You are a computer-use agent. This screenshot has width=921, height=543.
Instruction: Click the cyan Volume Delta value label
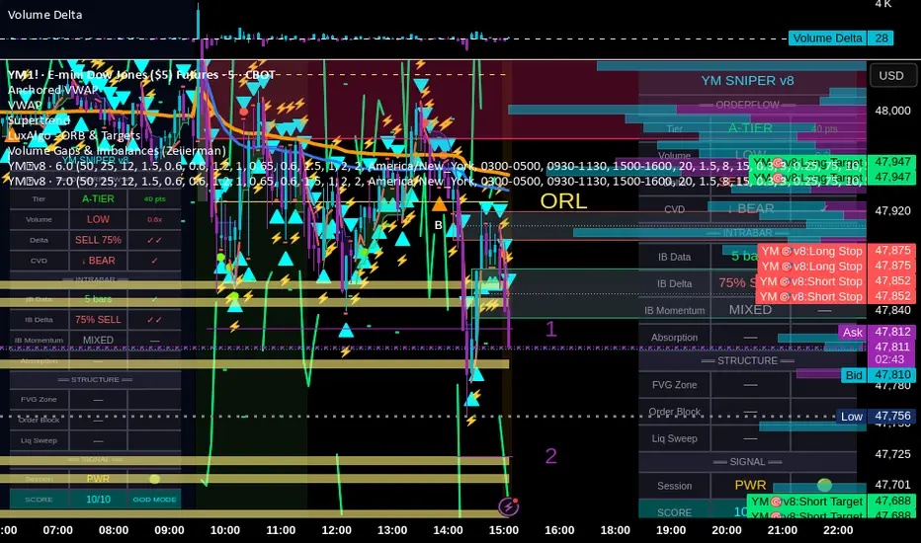click(841, 39)
